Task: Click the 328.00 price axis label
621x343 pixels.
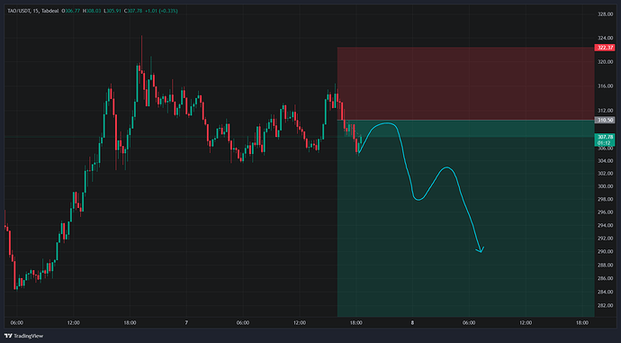Action: coord(605,14)
